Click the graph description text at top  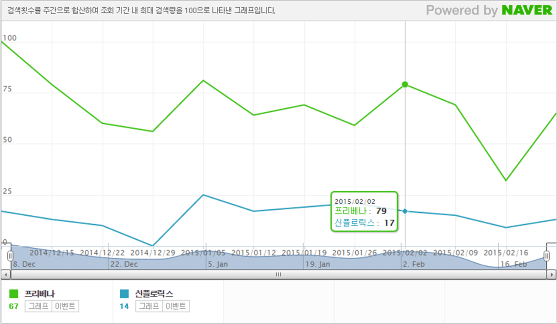pyautogui.click(x=142, y=10)
